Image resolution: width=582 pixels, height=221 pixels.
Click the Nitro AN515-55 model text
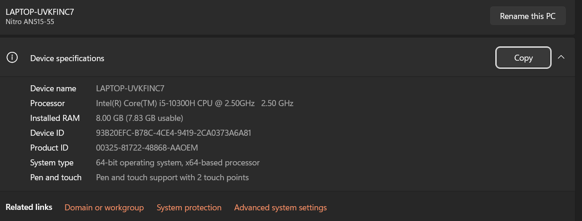point(30,21)
